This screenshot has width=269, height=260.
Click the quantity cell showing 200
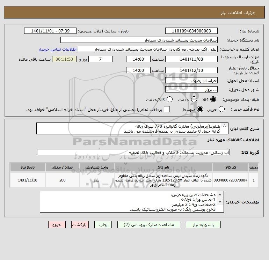[63, 180]
